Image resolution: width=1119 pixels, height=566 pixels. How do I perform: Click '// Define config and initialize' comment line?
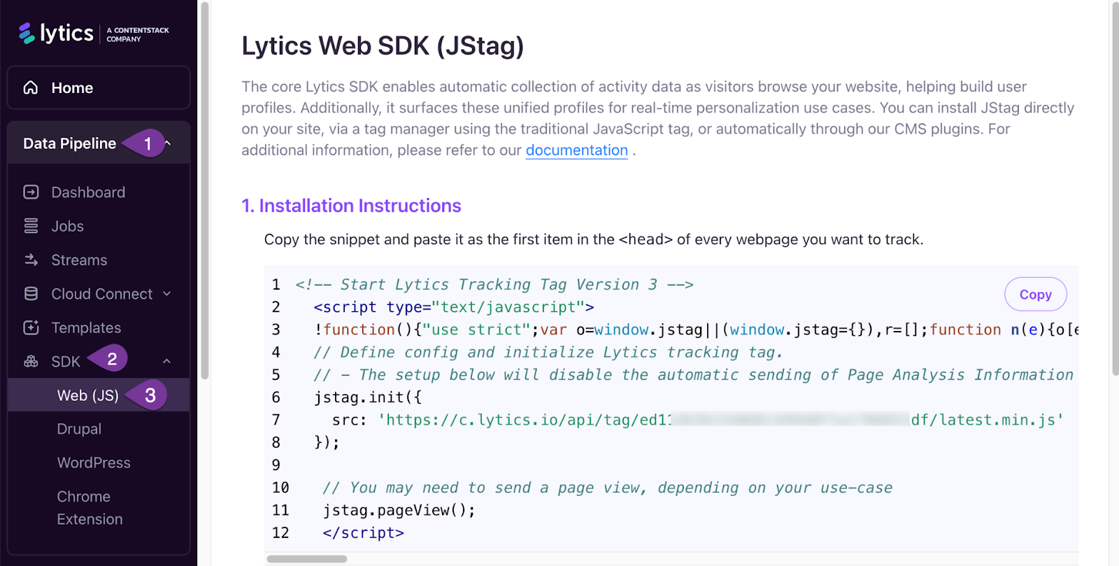pyautogui.click(x=548, y=353)
